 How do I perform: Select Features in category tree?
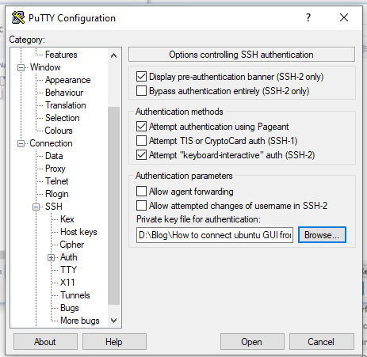tap(61, 55)
